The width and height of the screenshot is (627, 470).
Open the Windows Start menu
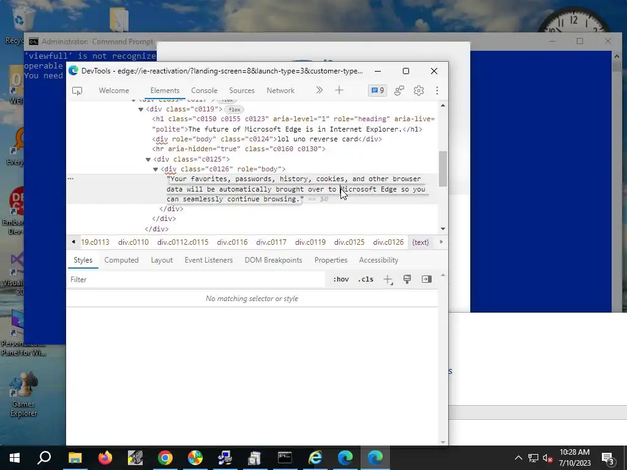15,458
